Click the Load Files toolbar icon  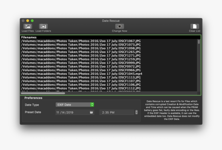point(28,26)
